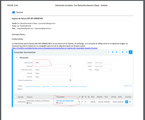Viewport: 145px width, 120px height.
Task: Open Tipo dropdown showing Todos
Action: [103, 70]
